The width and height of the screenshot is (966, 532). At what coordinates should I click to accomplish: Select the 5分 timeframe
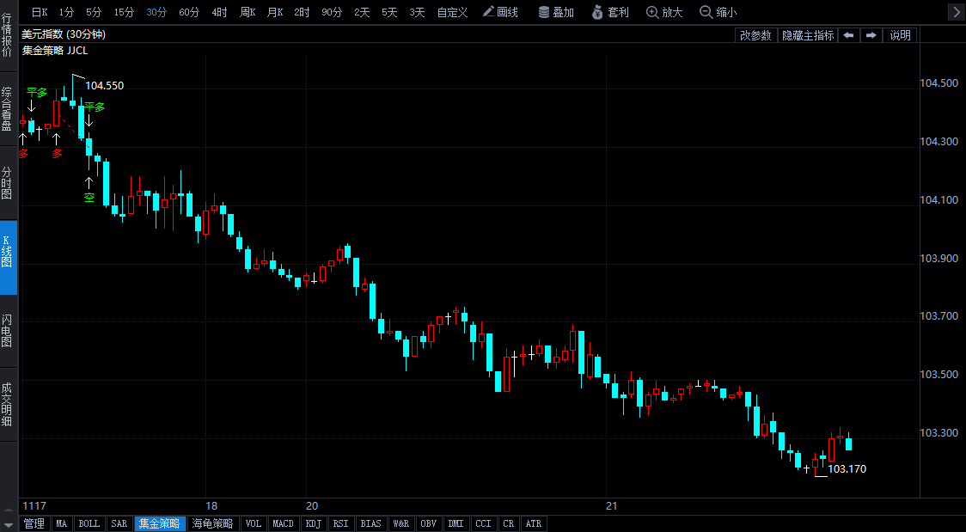[94, 12]
